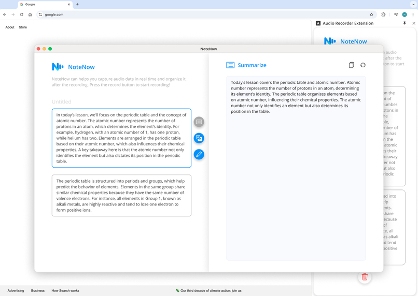Image resolution: width=418 pixels, height=296 pixels.
Task: Select the Google tab
Action: pyautogui.click(x=45, y=4)
